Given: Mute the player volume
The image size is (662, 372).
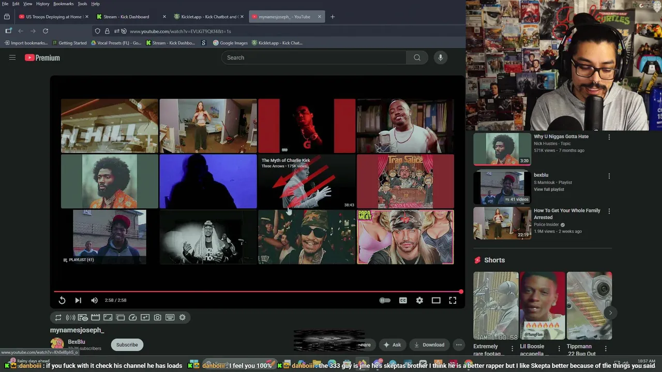Looking at the screenshot, I should point(94,300).
